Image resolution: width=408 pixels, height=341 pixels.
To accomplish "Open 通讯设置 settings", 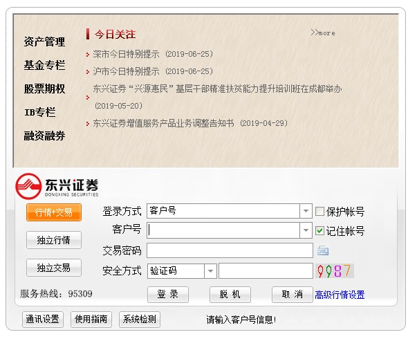I will pyautogui.click(x=43, y=319).
